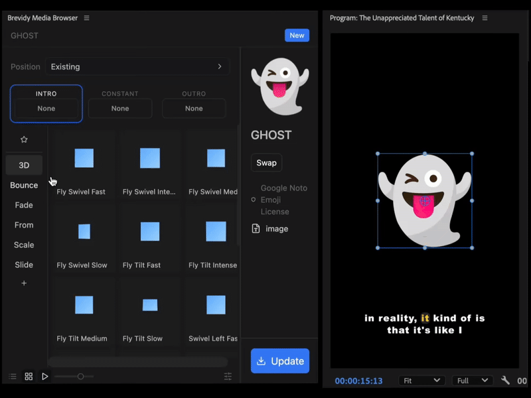Open the Position Existing dropdown
This screenshot has height=398, width=531.
click(x=137, y=67)
